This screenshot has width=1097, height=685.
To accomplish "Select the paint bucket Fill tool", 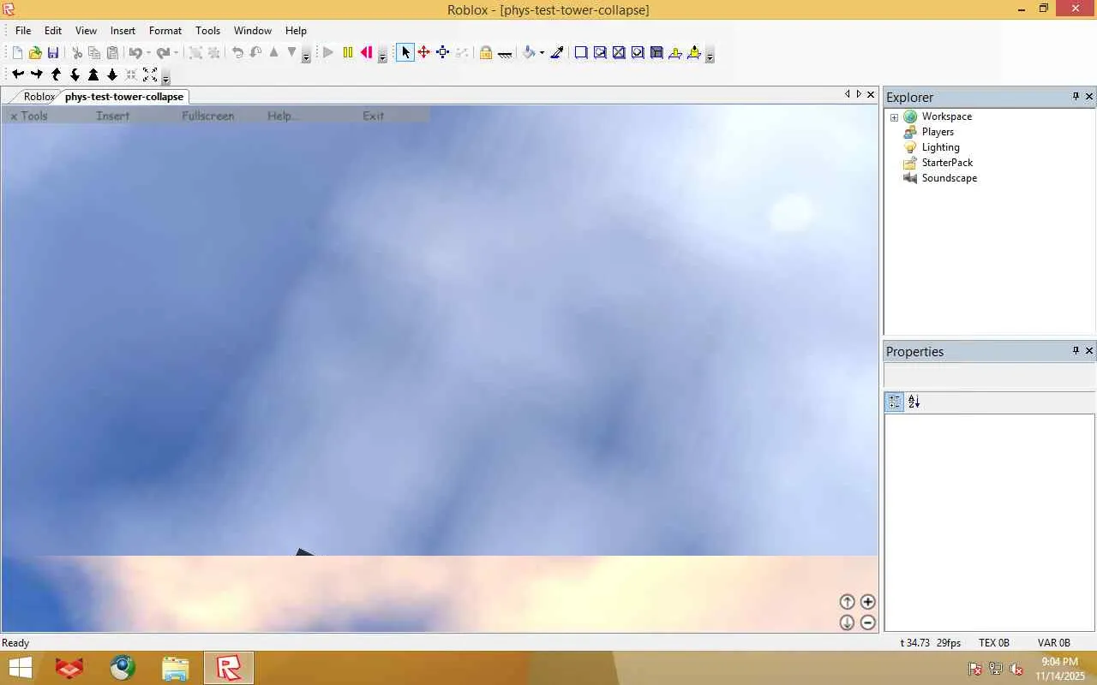I will 529,53.
